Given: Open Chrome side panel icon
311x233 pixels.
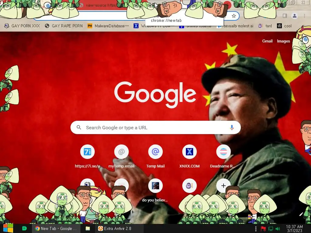Looking at the screenshot, I should tap(285, 16).
